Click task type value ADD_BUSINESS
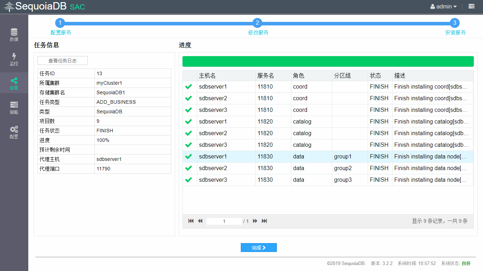 click(x=116, y=102)
